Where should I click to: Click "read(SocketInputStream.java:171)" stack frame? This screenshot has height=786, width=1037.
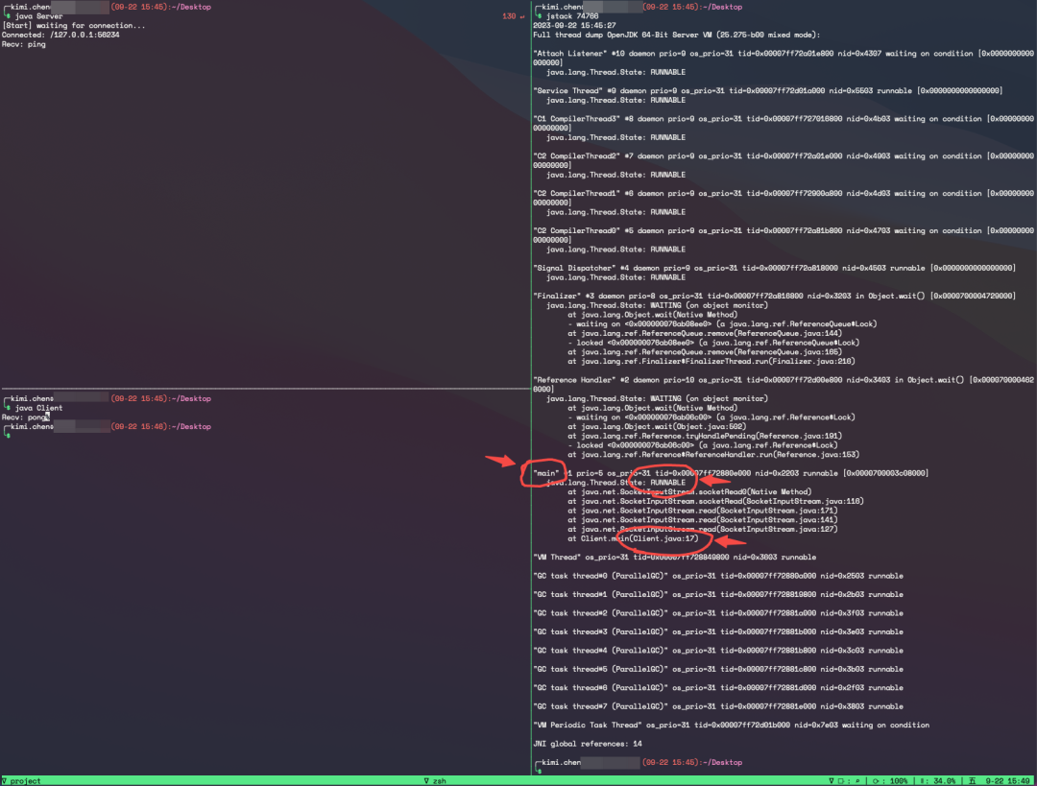702,511
